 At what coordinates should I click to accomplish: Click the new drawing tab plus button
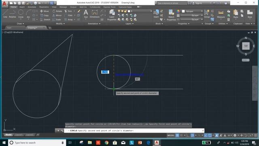pos(50,28)
